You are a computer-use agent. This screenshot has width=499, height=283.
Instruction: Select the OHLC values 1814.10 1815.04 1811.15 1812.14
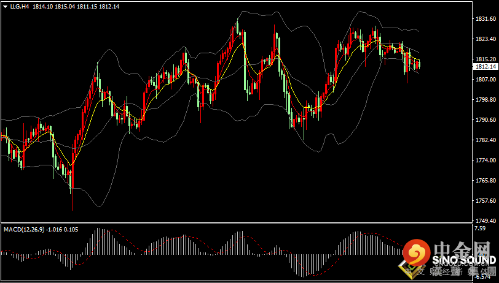click(x=76, y=6)
